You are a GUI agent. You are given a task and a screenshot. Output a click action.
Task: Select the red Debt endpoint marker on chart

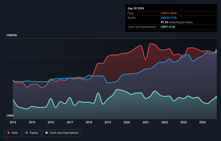216,52
